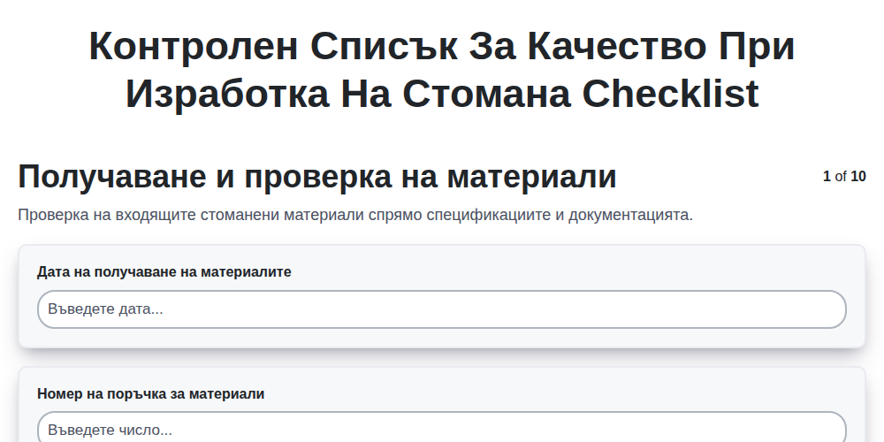Click the word 'Контролен' in the page title
Viewport: 884px width, 442px height.
[193, 46]
